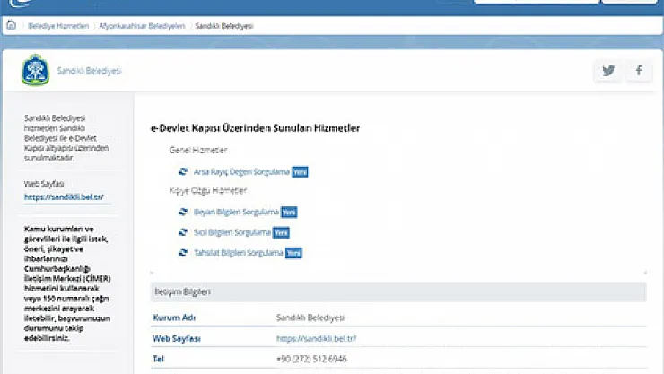Image resolution: width=664 pixels, height=374 pixels.
Task: Share page on Twitter
Action: 608,71
